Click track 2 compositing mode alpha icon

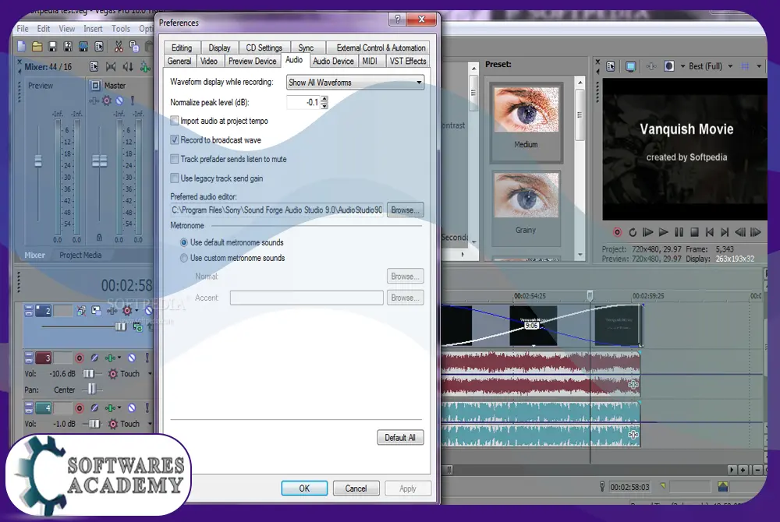138,327
